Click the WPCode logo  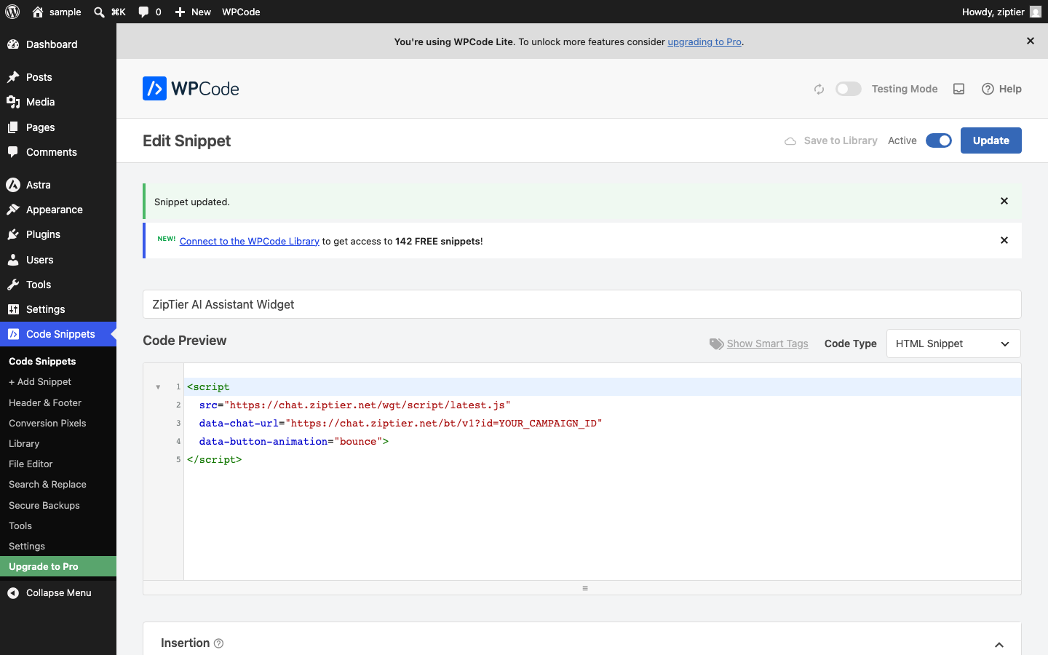(x=191, y=89)
